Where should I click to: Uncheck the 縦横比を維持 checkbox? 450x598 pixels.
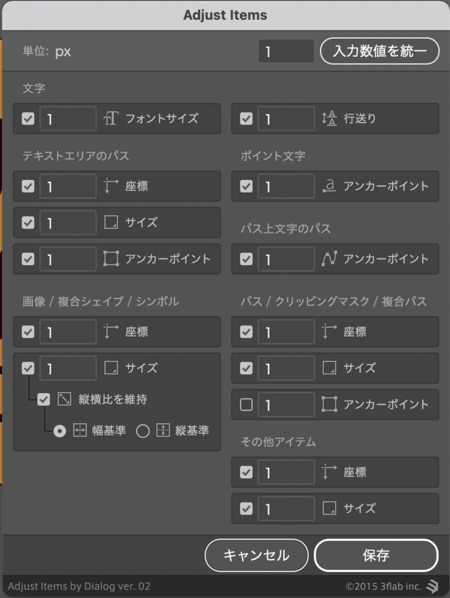(44, 399)
